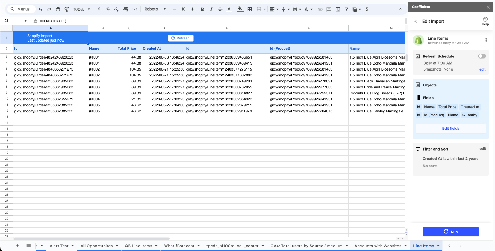Select the Format as currency icon
Image resolution: width=495 pixels, height=251 pixels.
99,9
